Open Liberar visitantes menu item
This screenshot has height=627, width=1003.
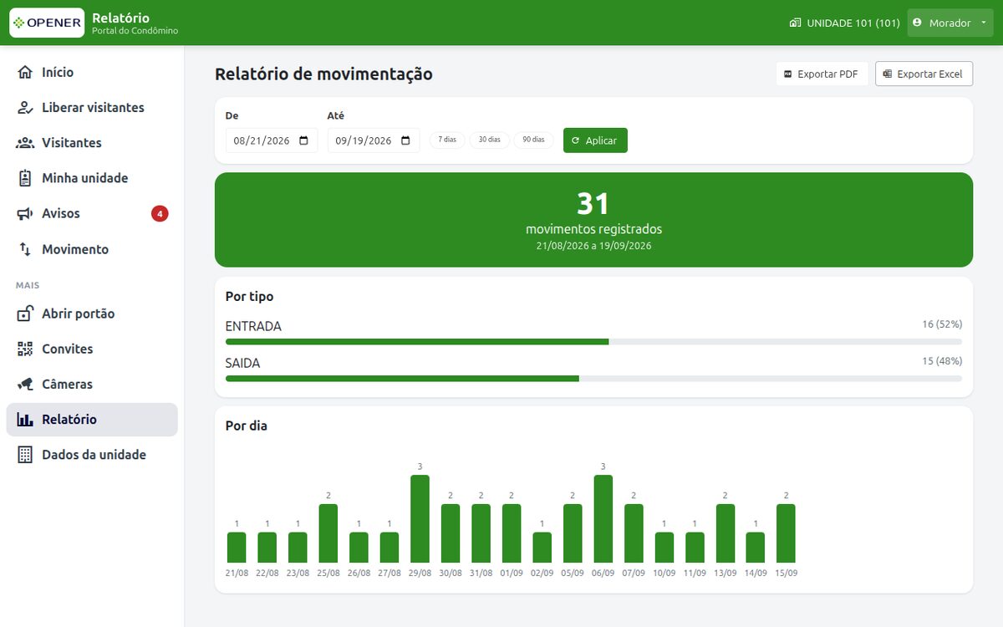pyautogui.click(x=92, y=108)
